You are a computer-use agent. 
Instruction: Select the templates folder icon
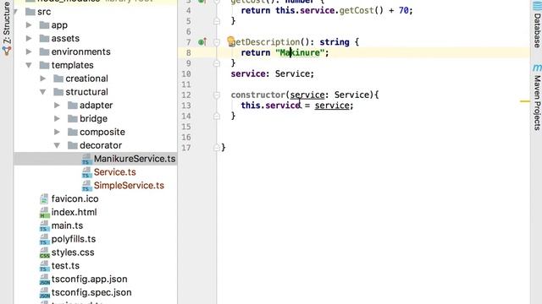(44, 65)
